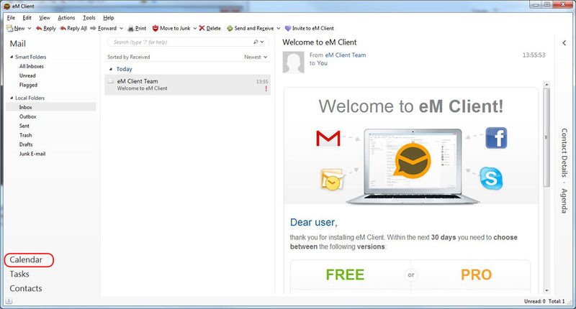Viewport: 576px width, 309px height.
Task: Open the Actions menu
Action: click(66, 17)
